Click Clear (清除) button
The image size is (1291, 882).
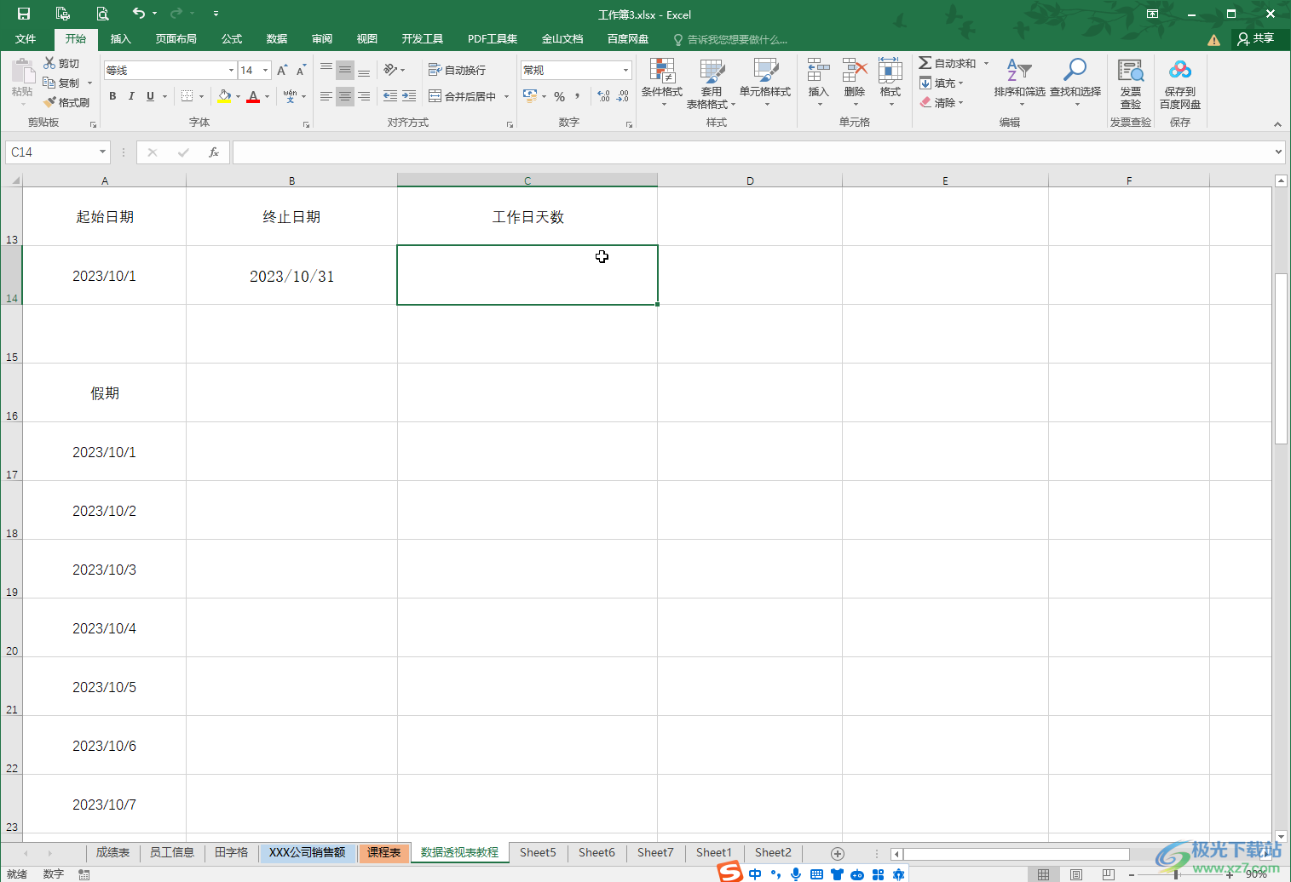click(941, 103)
